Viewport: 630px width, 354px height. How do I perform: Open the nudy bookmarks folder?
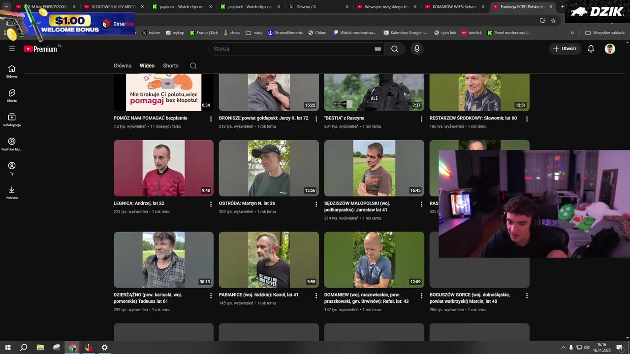click(254, 33)
